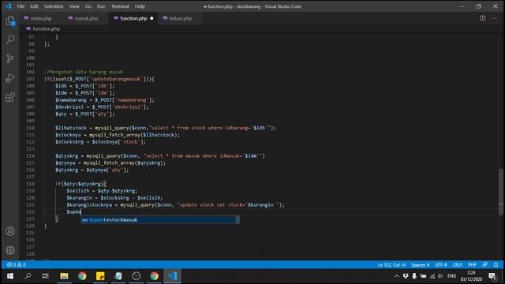Open the File menu
505x284 pixels.
click(x=21, y=6)
